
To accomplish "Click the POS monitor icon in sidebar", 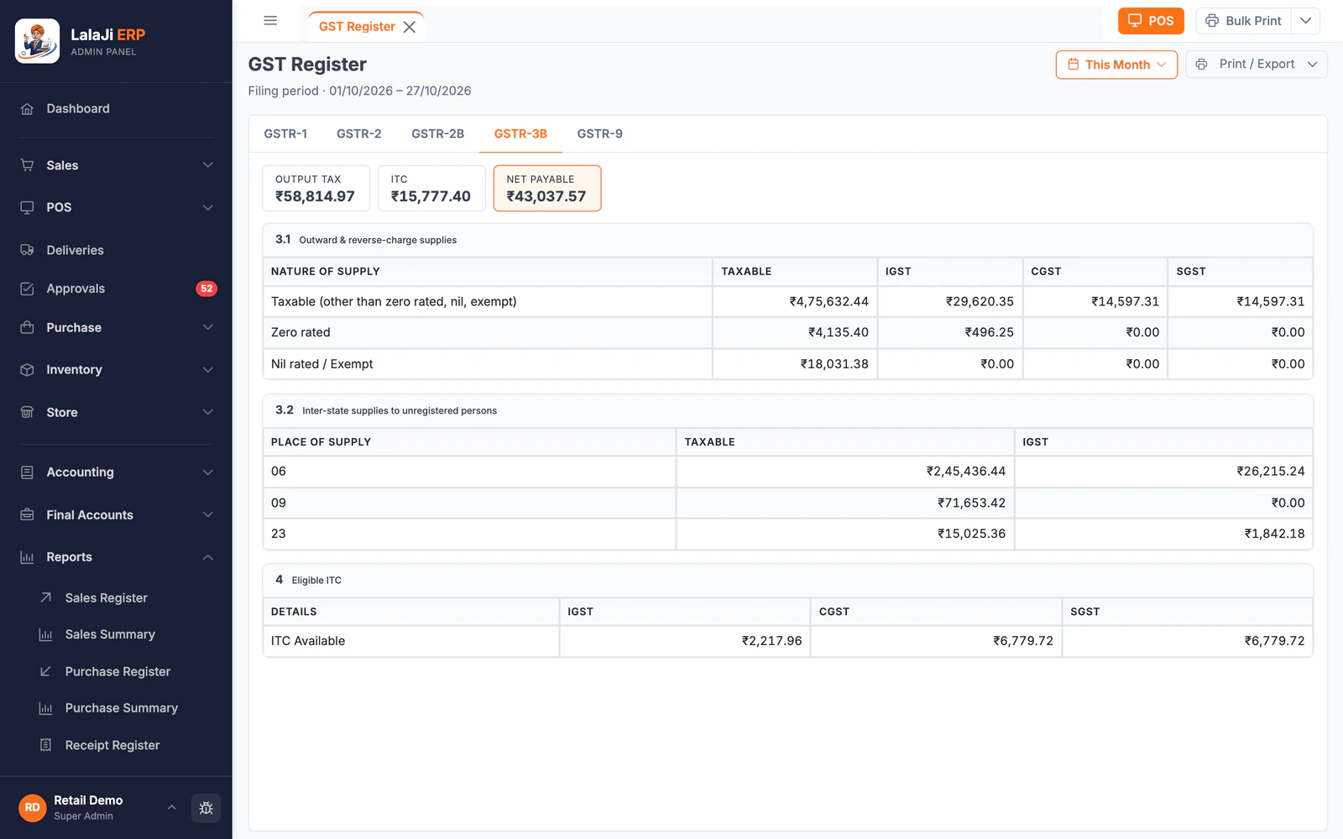I will tap(27, 207).
